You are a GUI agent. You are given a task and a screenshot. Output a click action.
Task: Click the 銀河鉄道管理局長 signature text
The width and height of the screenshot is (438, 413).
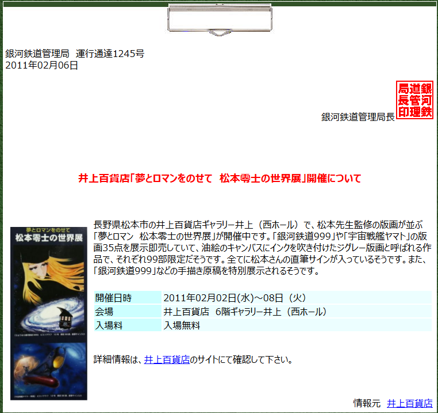358,117
